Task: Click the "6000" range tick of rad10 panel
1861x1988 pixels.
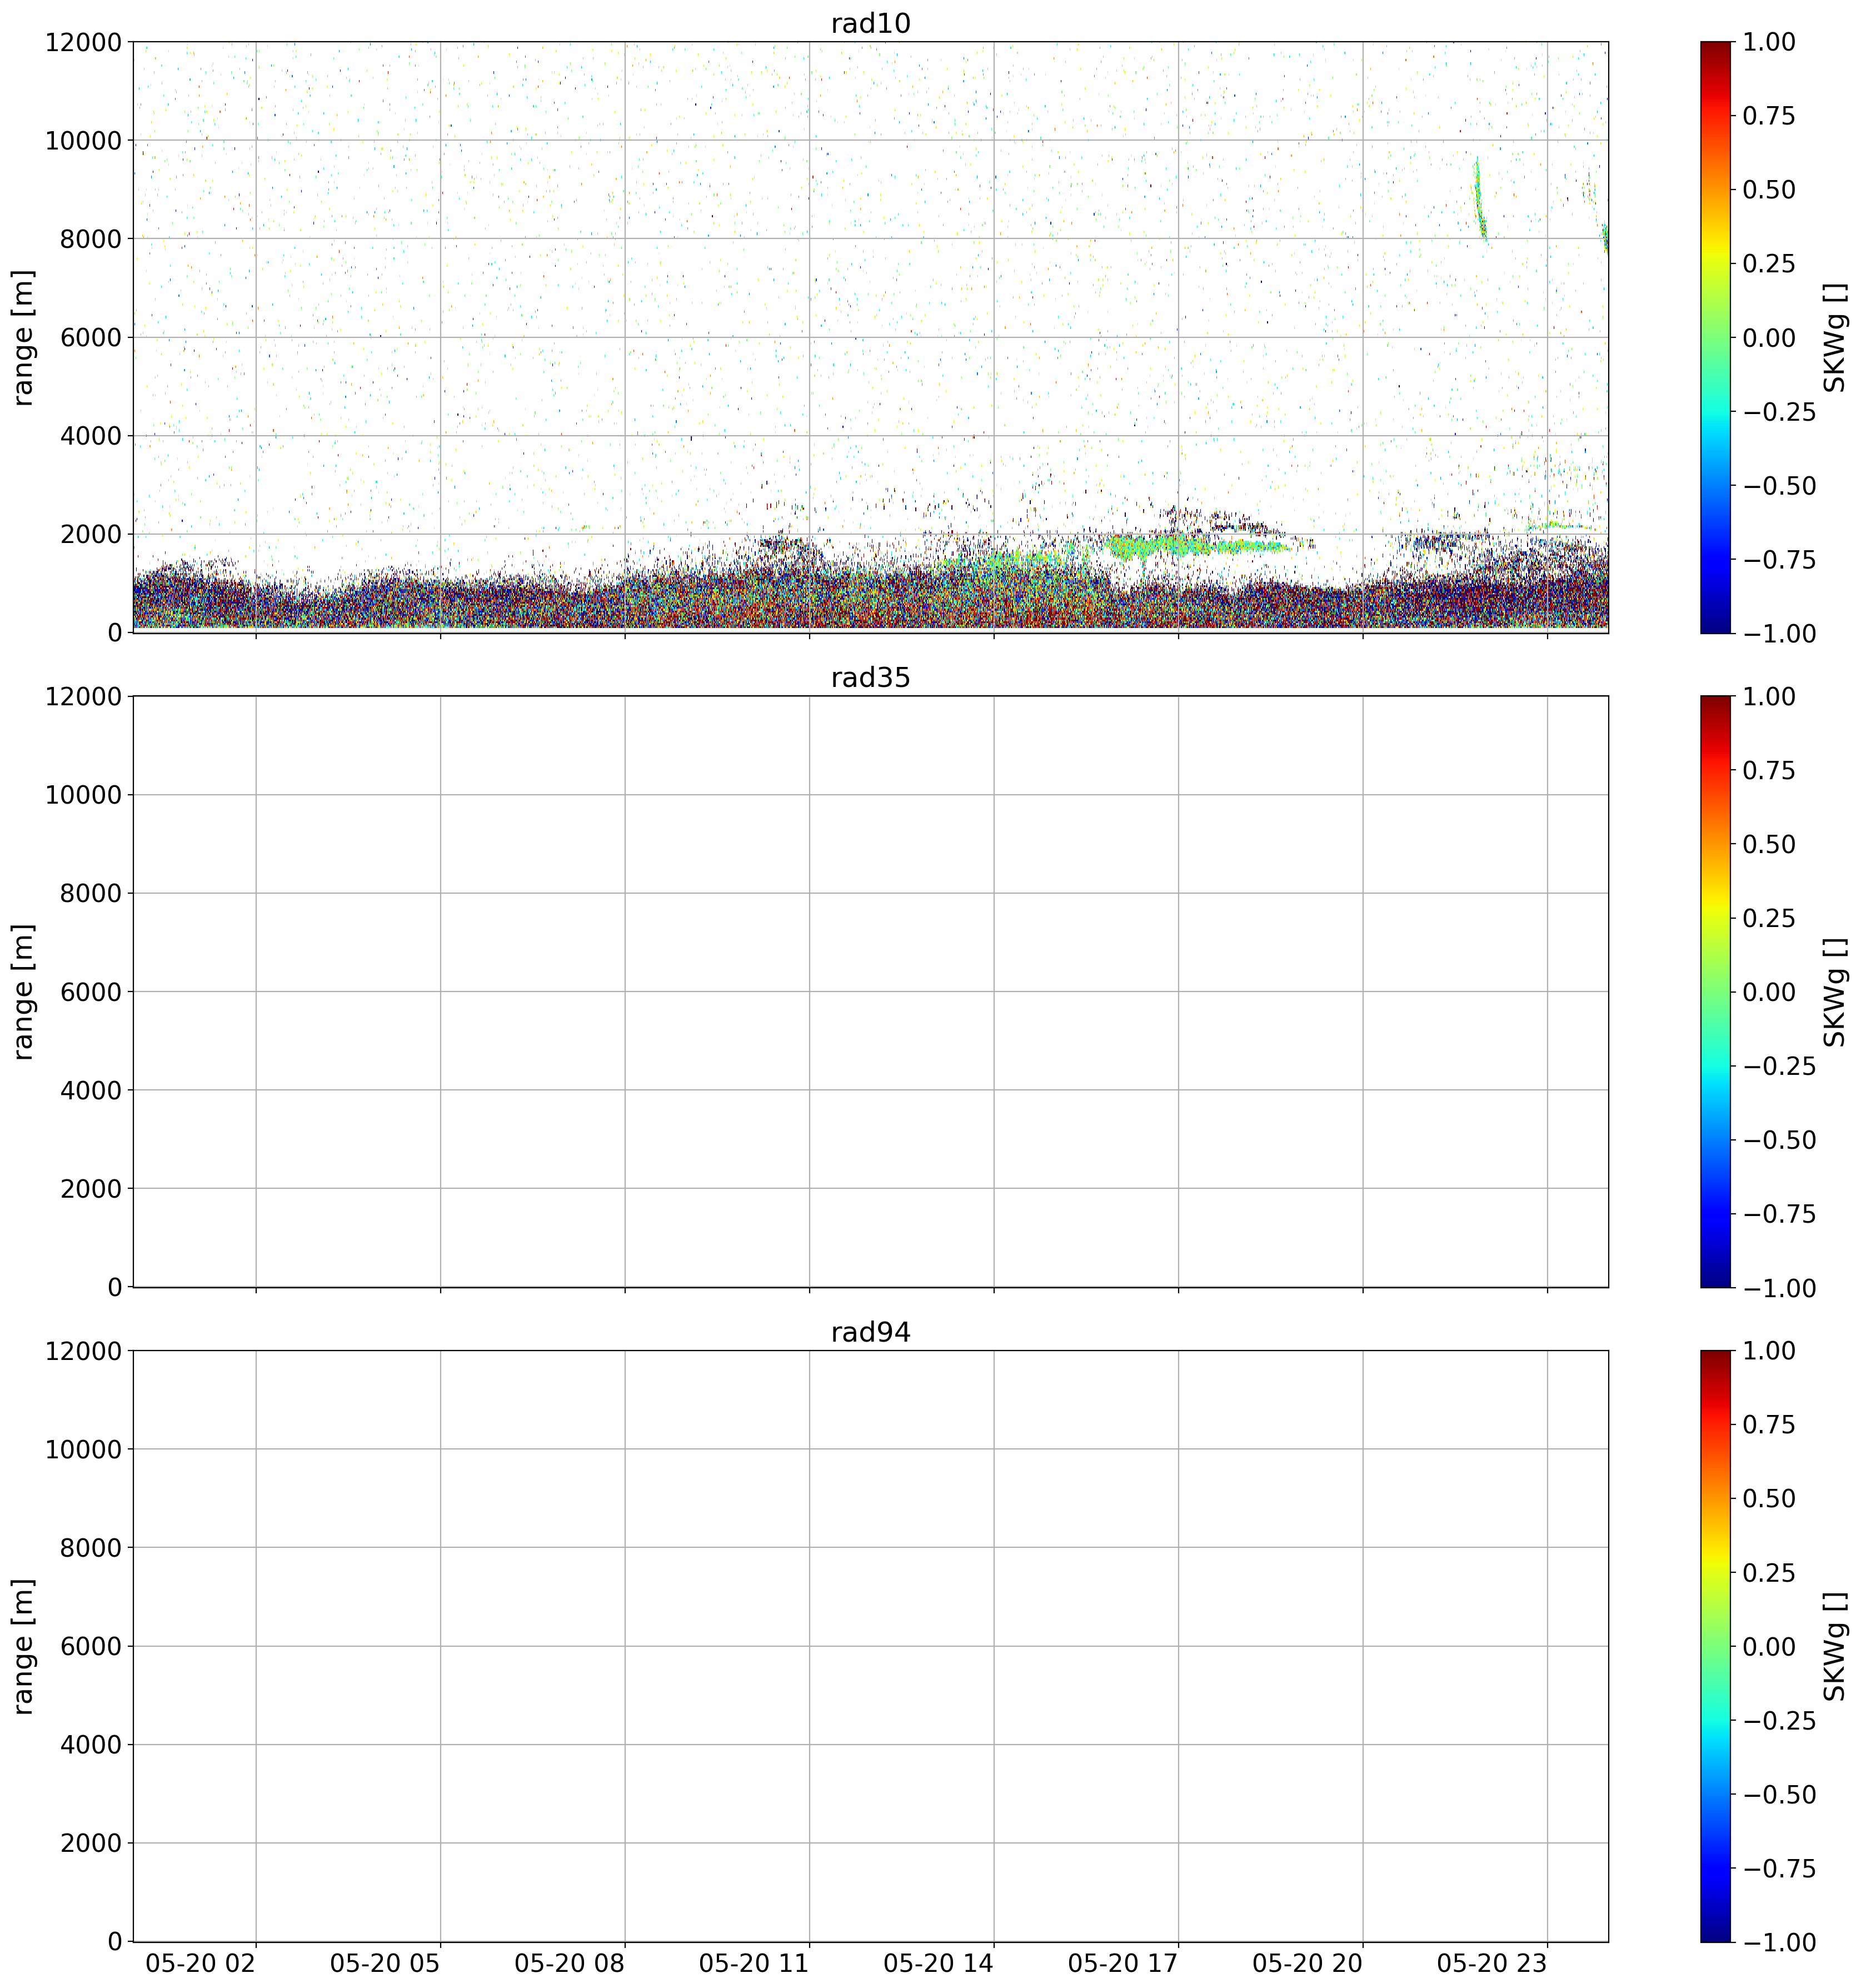Action: pyautogui.click(x=91, y=337)
